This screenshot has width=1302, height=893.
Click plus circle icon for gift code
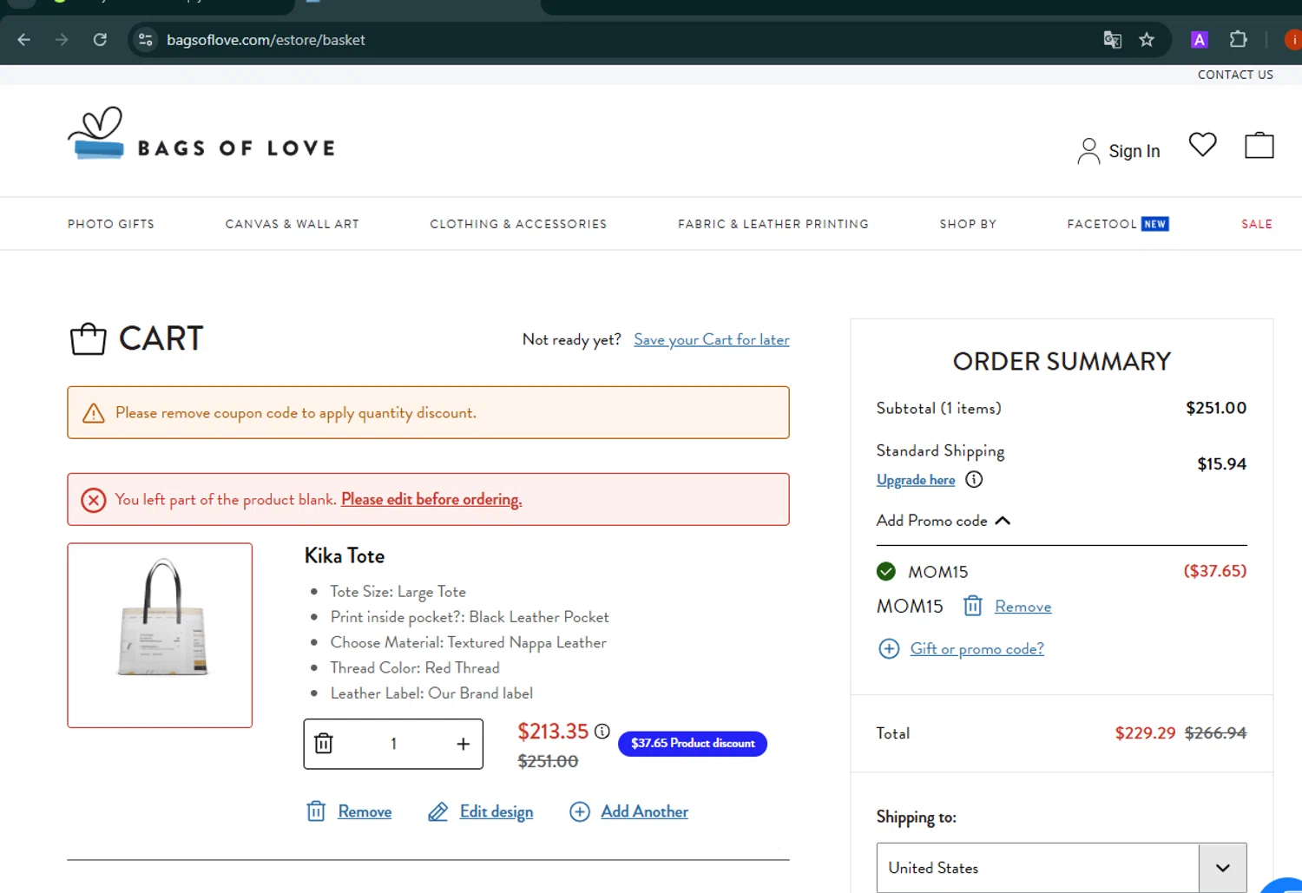coord(889,648)
